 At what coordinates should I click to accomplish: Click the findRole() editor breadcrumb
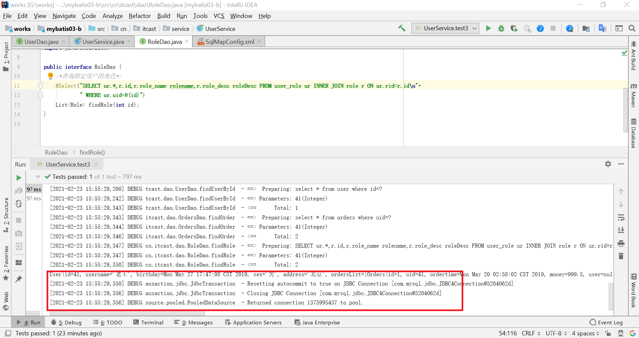pos(92,152)
